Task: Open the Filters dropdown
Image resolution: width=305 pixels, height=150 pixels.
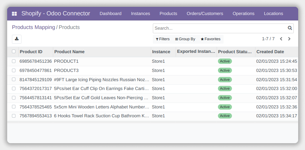Action: 163,39
